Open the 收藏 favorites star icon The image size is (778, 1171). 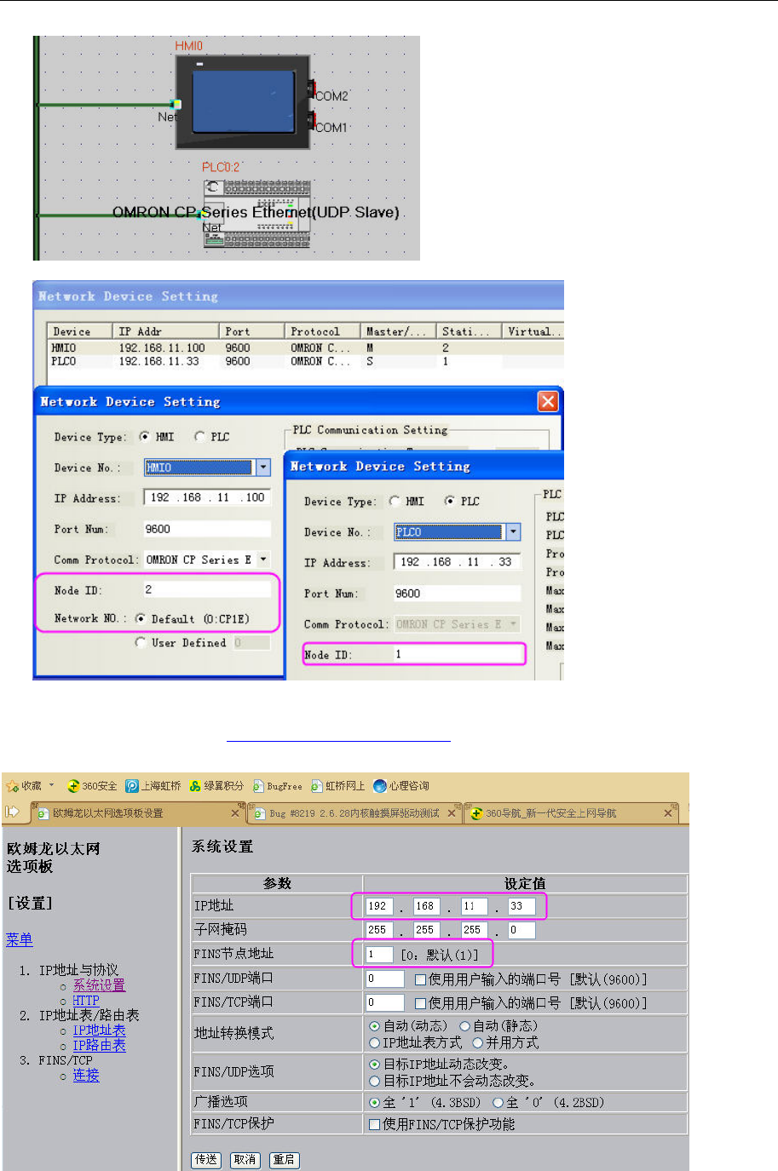pyautogui.click(x=12, y=786)
